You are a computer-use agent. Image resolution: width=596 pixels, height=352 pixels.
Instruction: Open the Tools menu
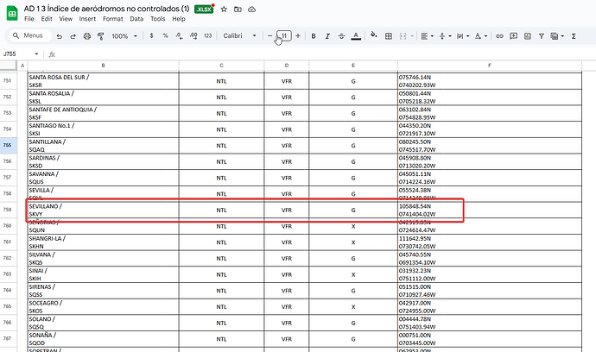pos(158,19)
